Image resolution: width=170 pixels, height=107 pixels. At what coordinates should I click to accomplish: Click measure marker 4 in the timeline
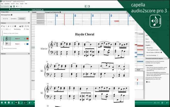click(75, 16)
